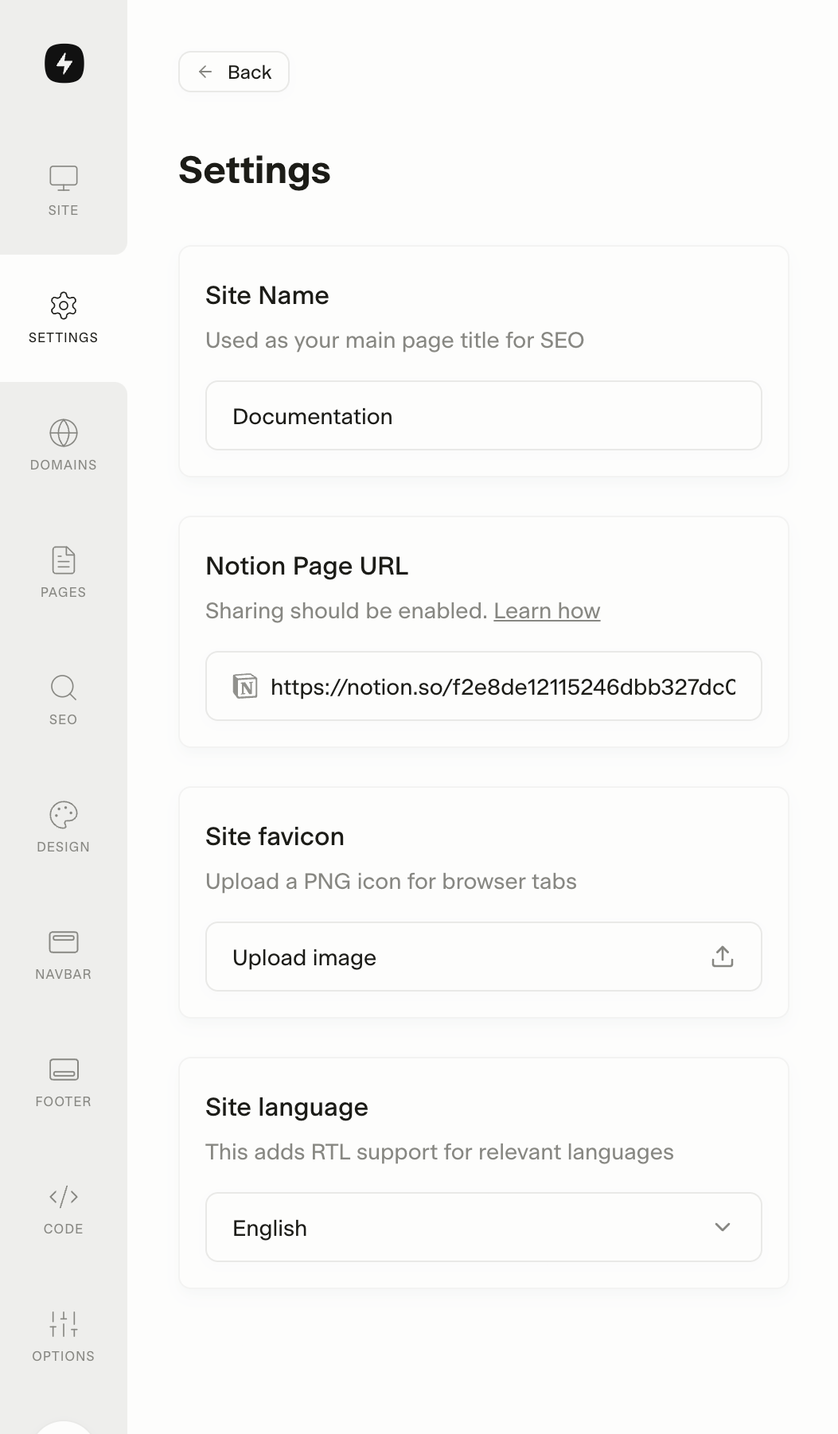Open SEO via the magnifier icon
The height and width of the screenshot is (1434, 838).
(x=64, y=688)
